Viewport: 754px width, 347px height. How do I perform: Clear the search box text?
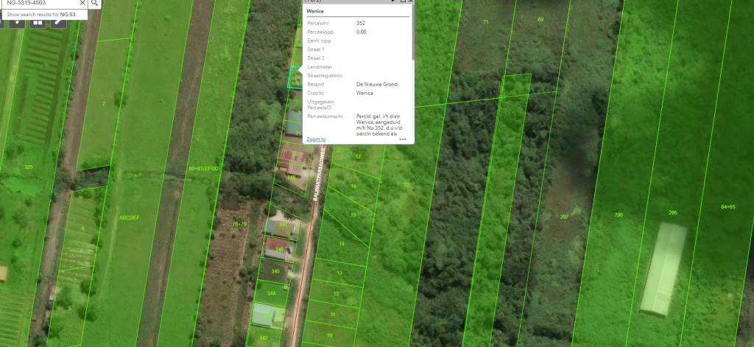tap(82, 3)
